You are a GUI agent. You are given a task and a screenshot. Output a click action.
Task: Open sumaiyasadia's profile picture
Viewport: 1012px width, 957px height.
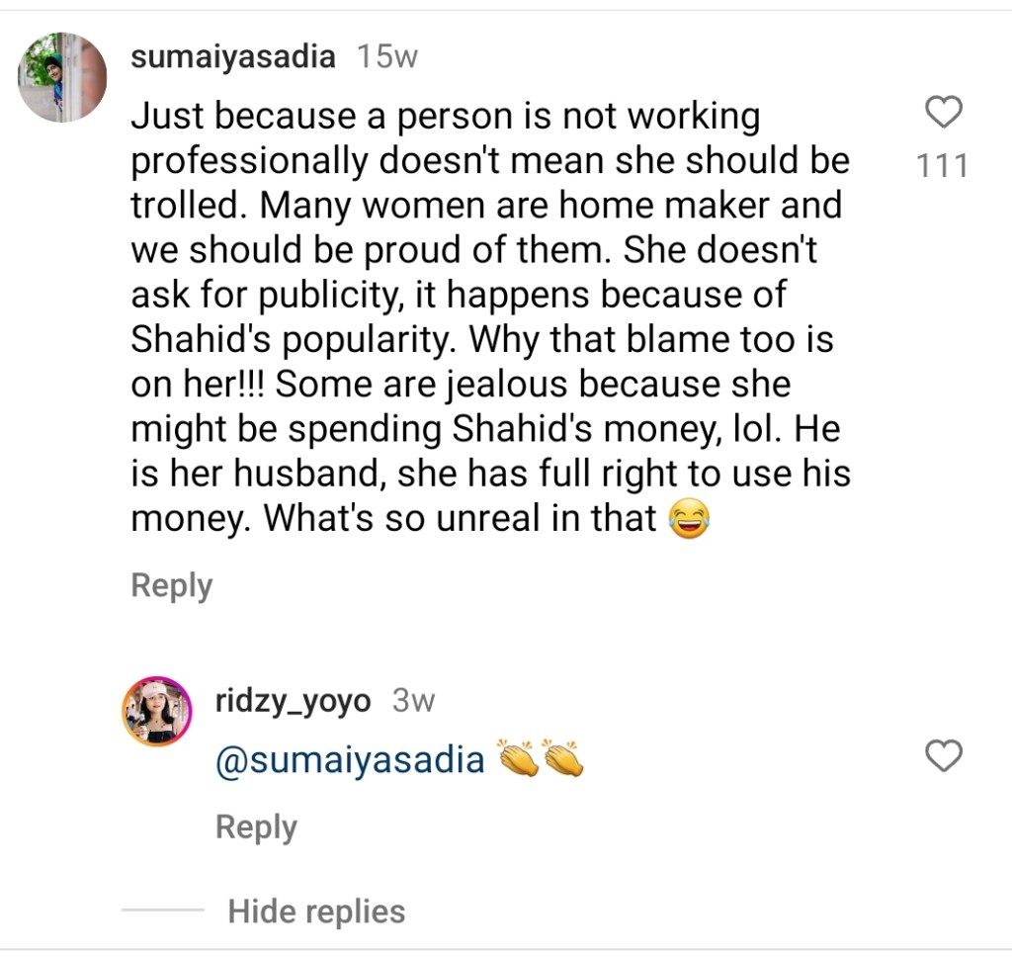click(x=63, y=77)
